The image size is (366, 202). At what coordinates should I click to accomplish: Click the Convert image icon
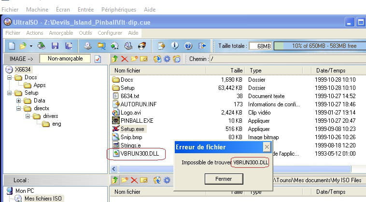(114, 46)
